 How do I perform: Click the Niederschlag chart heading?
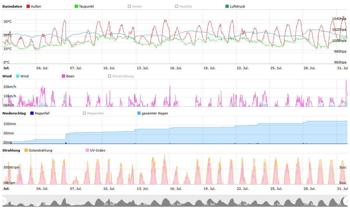[14, 113]
